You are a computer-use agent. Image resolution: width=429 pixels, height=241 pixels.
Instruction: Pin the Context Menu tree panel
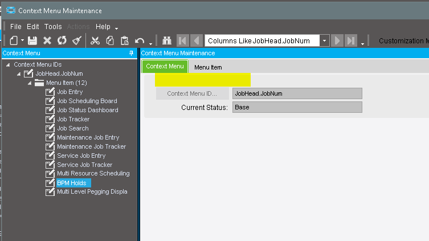(x=131, y=53)
